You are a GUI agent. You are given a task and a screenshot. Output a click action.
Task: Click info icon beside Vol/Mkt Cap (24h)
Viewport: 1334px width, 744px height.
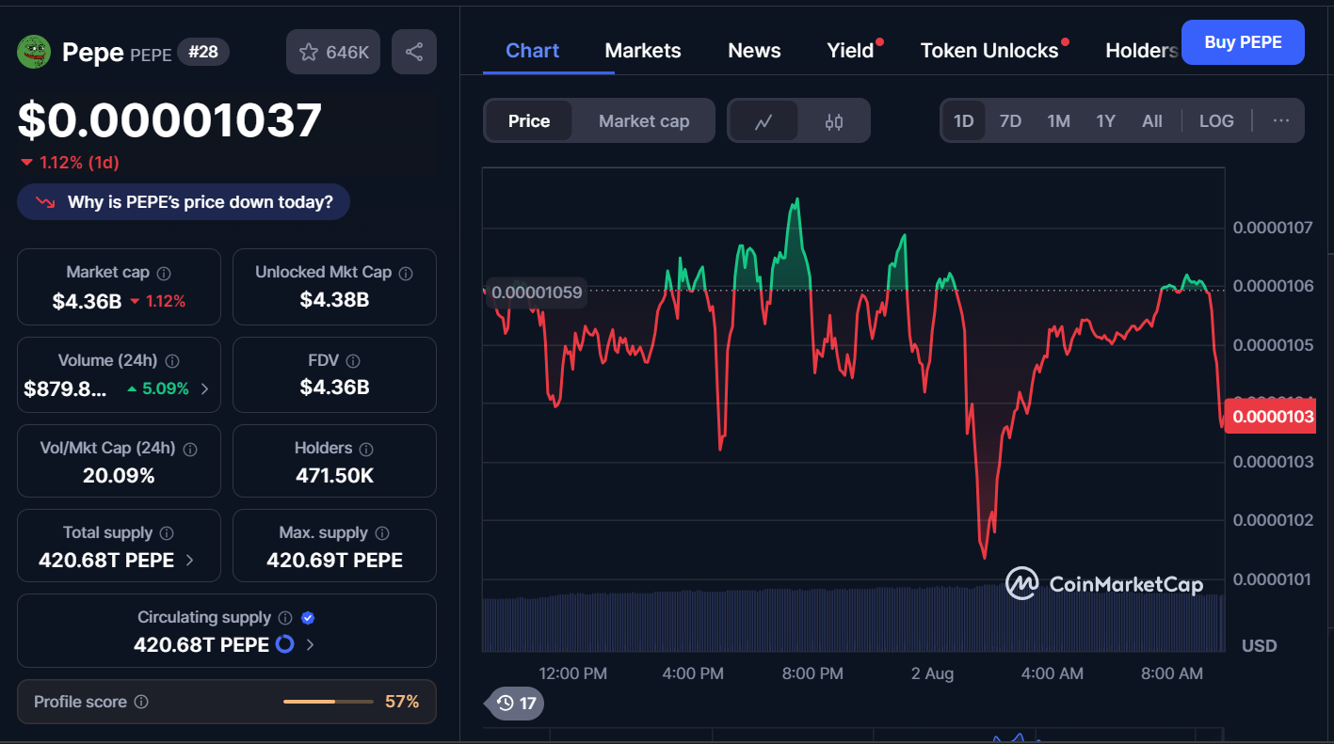190,450
